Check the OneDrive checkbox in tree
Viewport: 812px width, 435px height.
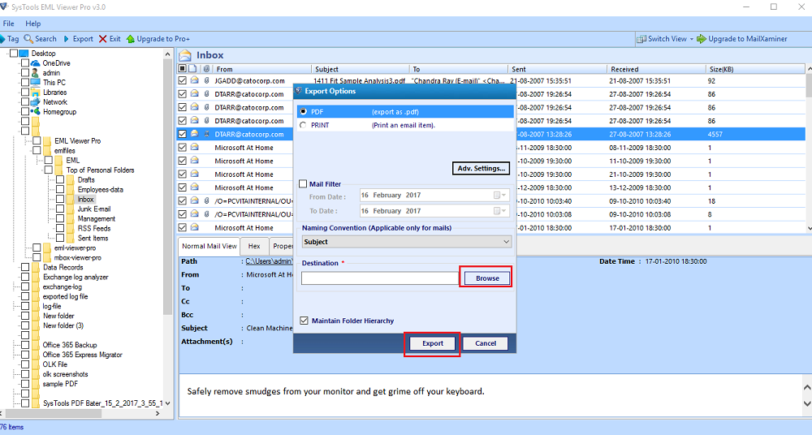pyautogui.click(x=25, y=63)
